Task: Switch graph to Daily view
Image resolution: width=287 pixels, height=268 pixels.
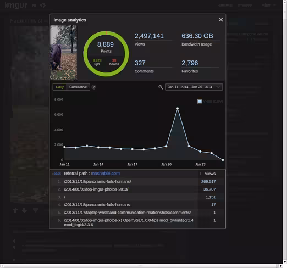Action: [x=60, y=87]
